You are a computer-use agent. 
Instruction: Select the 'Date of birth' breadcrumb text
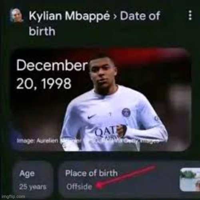click(x=94, y=23)
